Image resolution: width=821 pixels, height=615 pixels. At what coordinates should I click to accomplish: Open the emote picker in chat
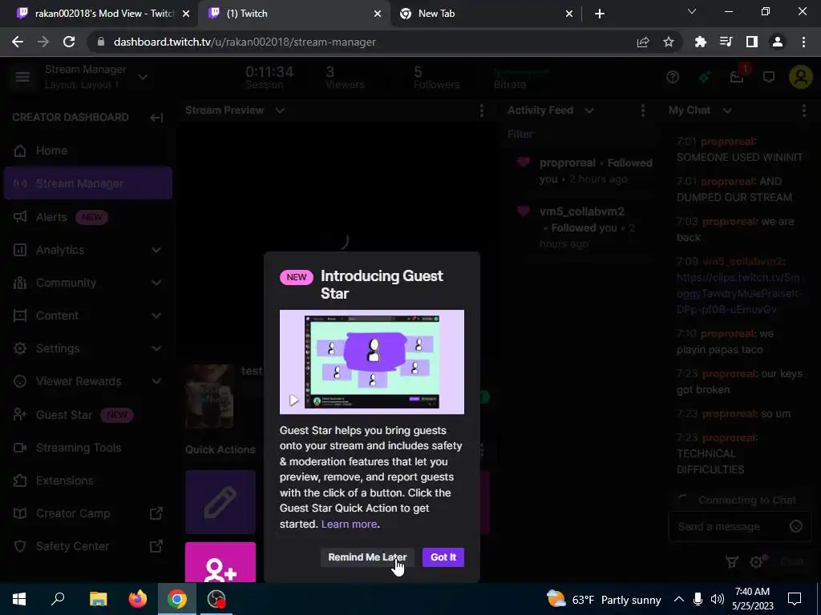pyautogui.click(x=796, y=527)
